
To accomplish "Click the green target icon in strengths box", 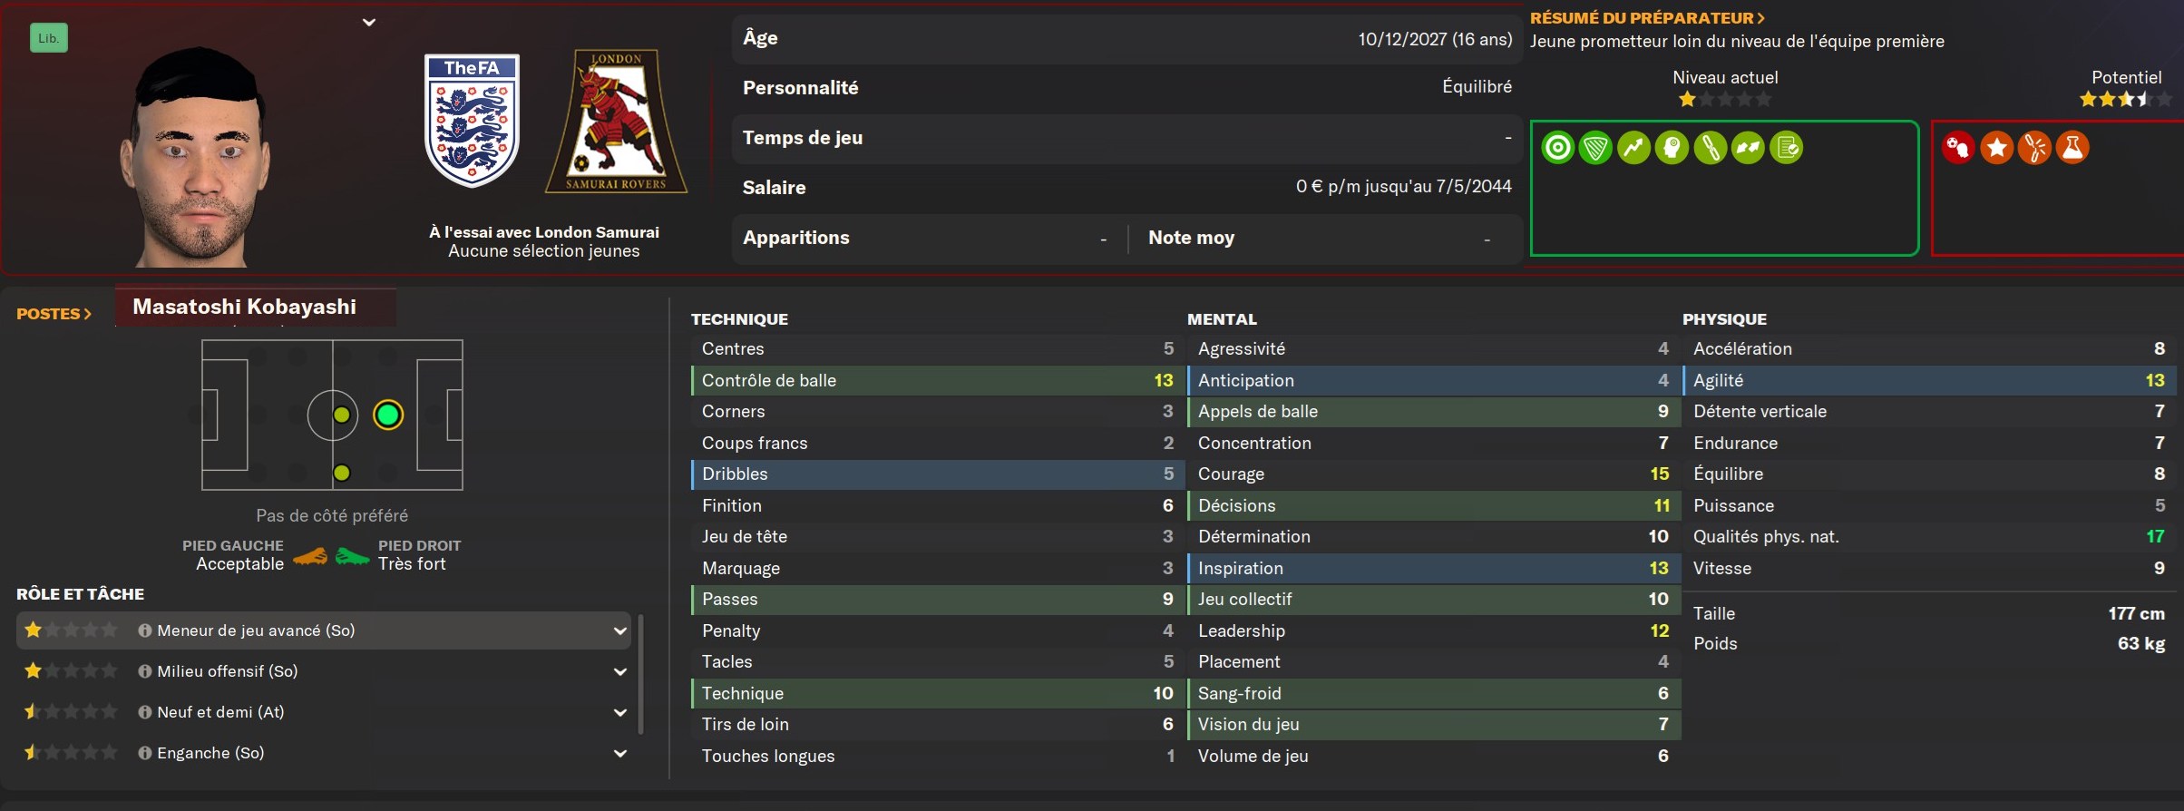I will pos(1557,147).
